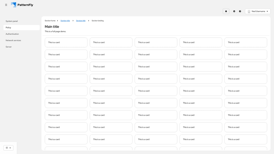Image resolution: width=274 pixels, height=154 pixels.
Task: Go to Section home breadcrumb
Action: point(50,21)
